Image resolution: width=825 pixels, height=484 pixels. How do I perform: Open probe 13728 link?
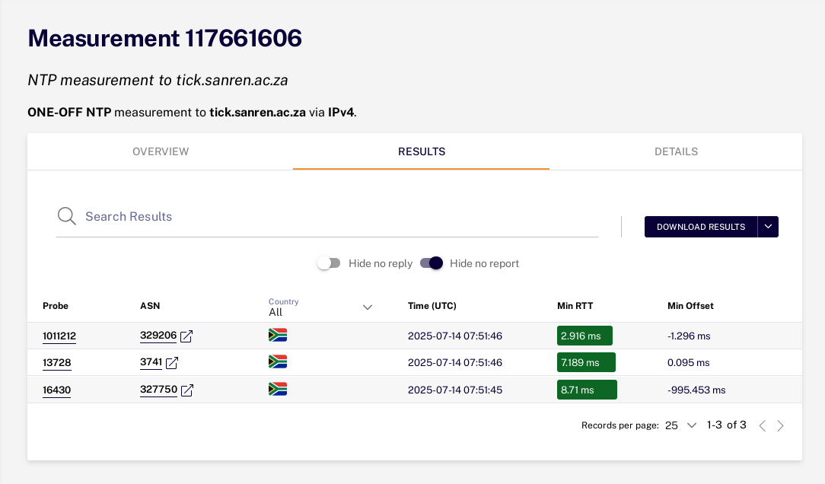tap(57, 363)
